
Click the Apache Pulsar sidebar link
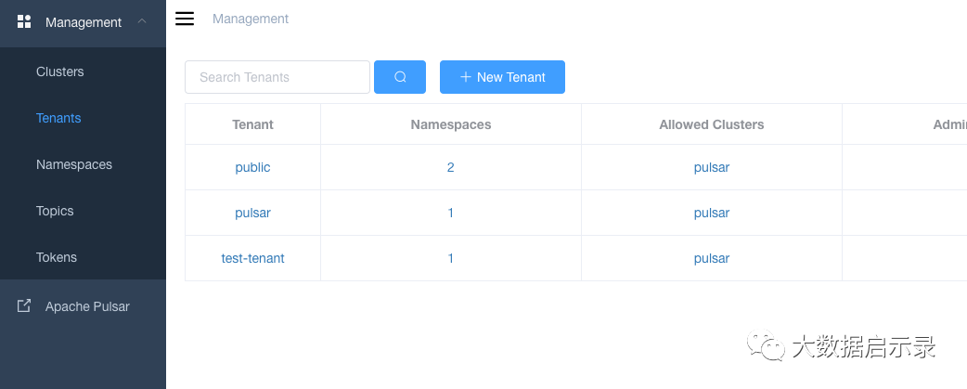(87, 306)
